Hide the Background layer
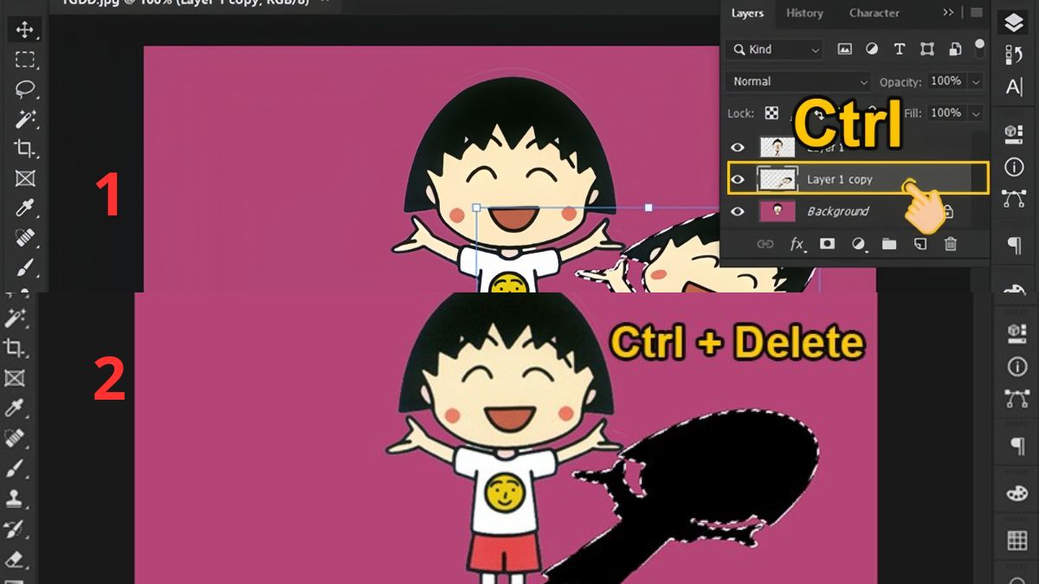 738,212
